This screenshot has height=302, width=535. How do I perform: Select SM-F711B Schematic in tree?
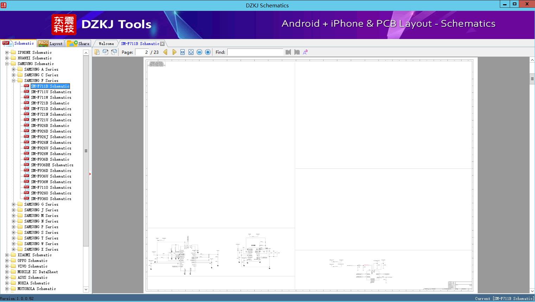click(50, 86)
